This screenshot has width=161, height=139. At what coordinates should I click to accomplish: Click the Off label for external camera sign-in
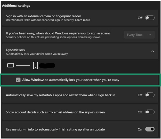(x=140, y=18)
